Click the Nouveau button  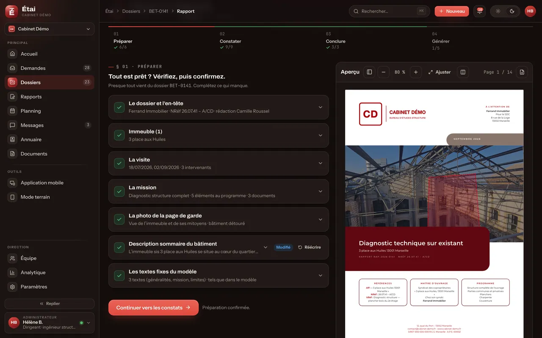(x=452, y=11)
